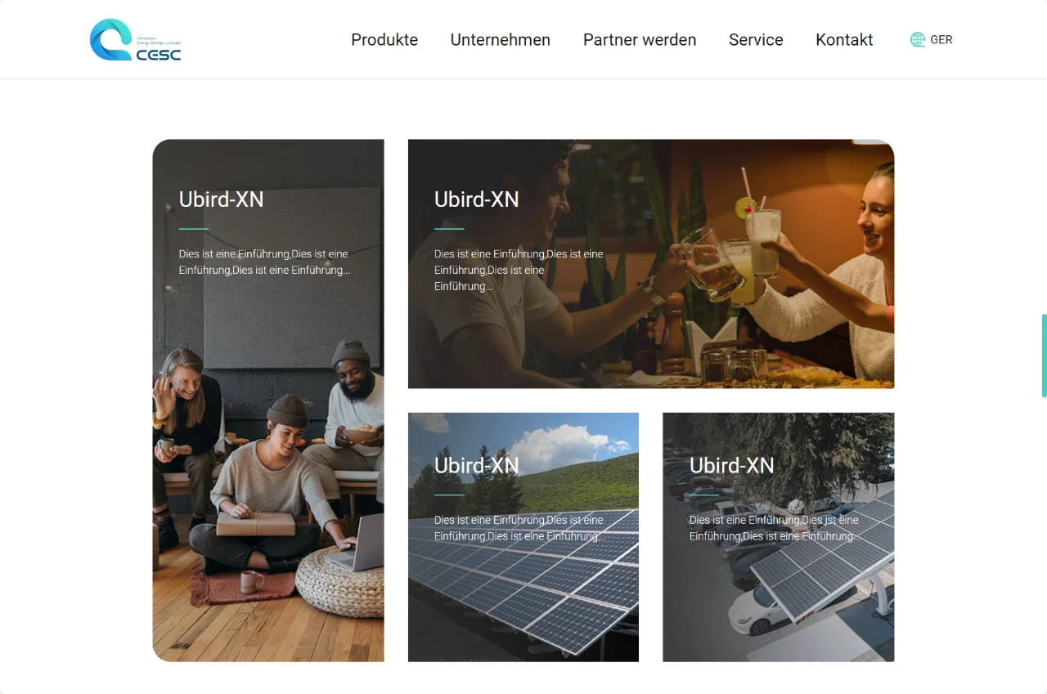Viewport: 1047px width, 694px height.
Task: Open the solar carport parking lot card
Action: [779, 537]
